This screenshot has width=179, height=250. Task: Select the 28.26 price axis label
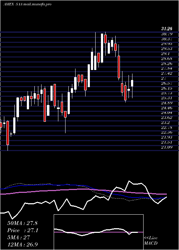tap(166, 64)
